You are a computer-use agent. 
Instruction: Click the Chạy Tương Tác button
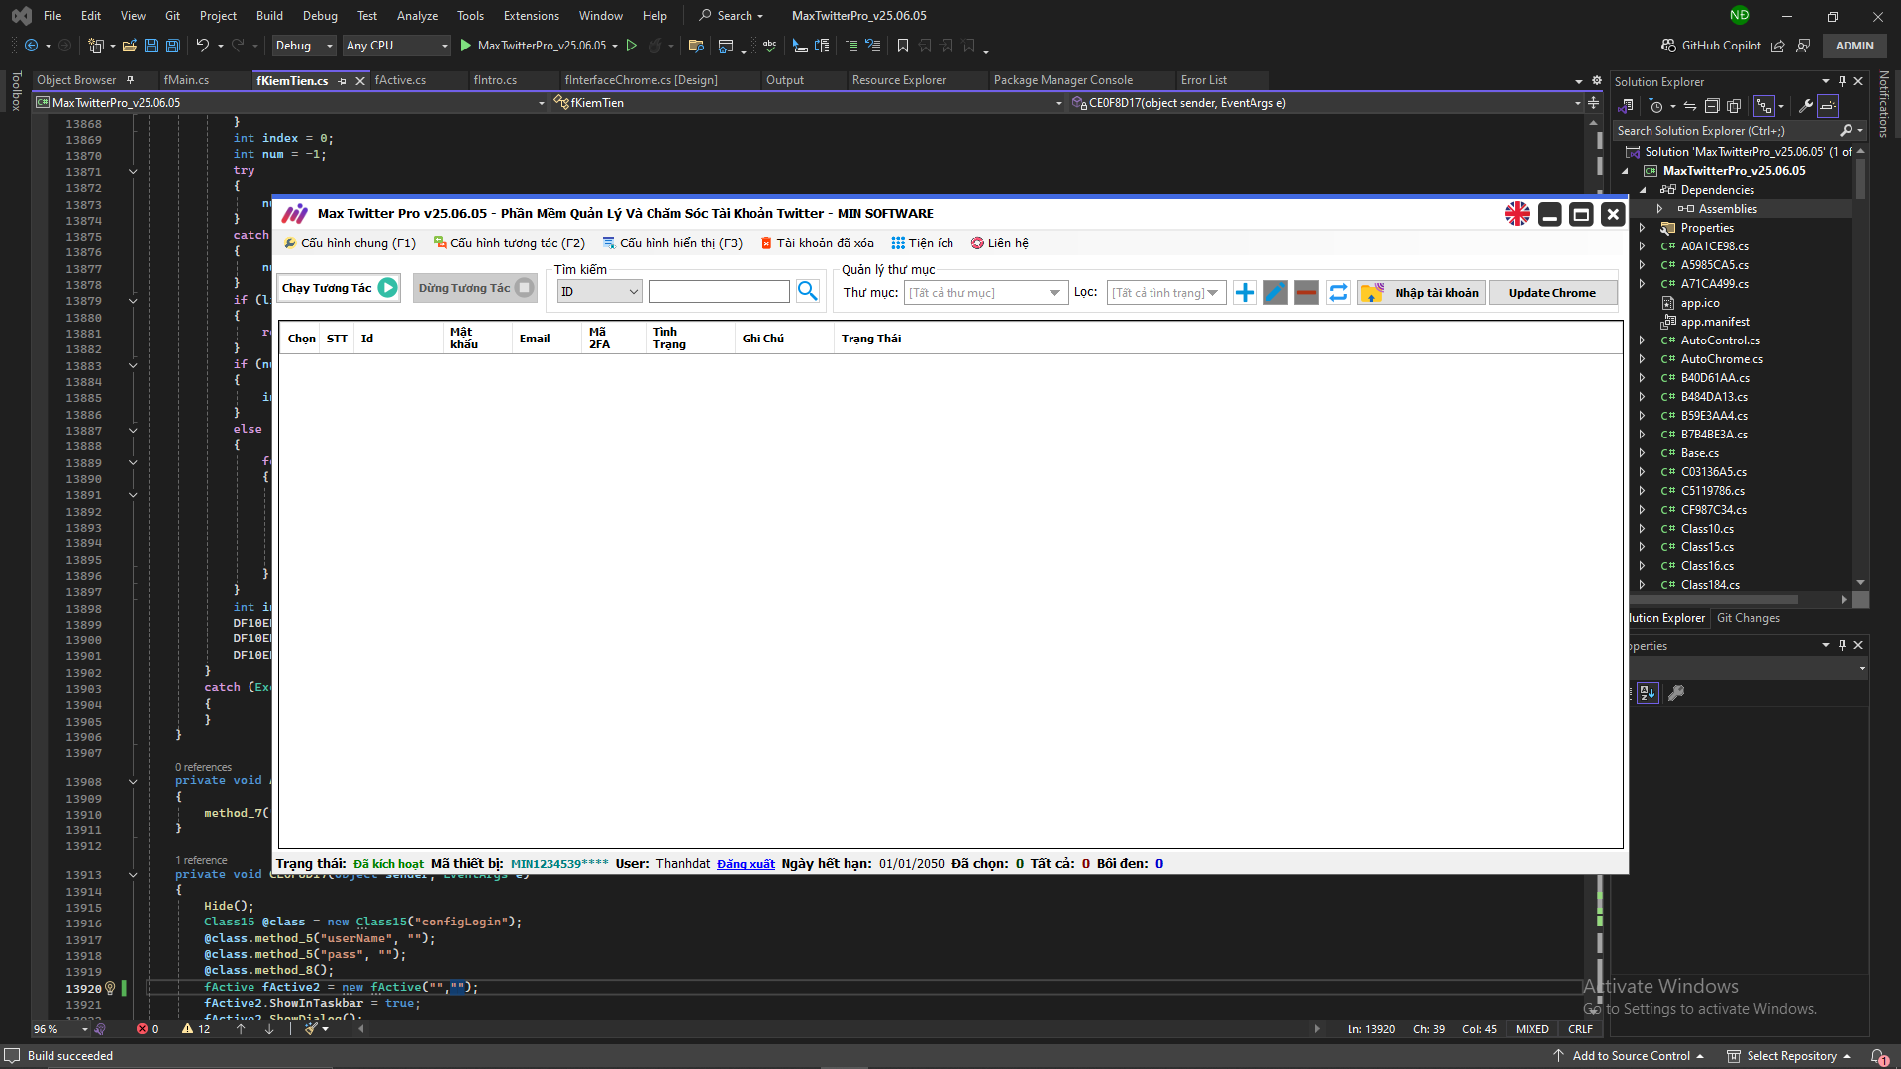pyautogui.click(x=339, y=288)
